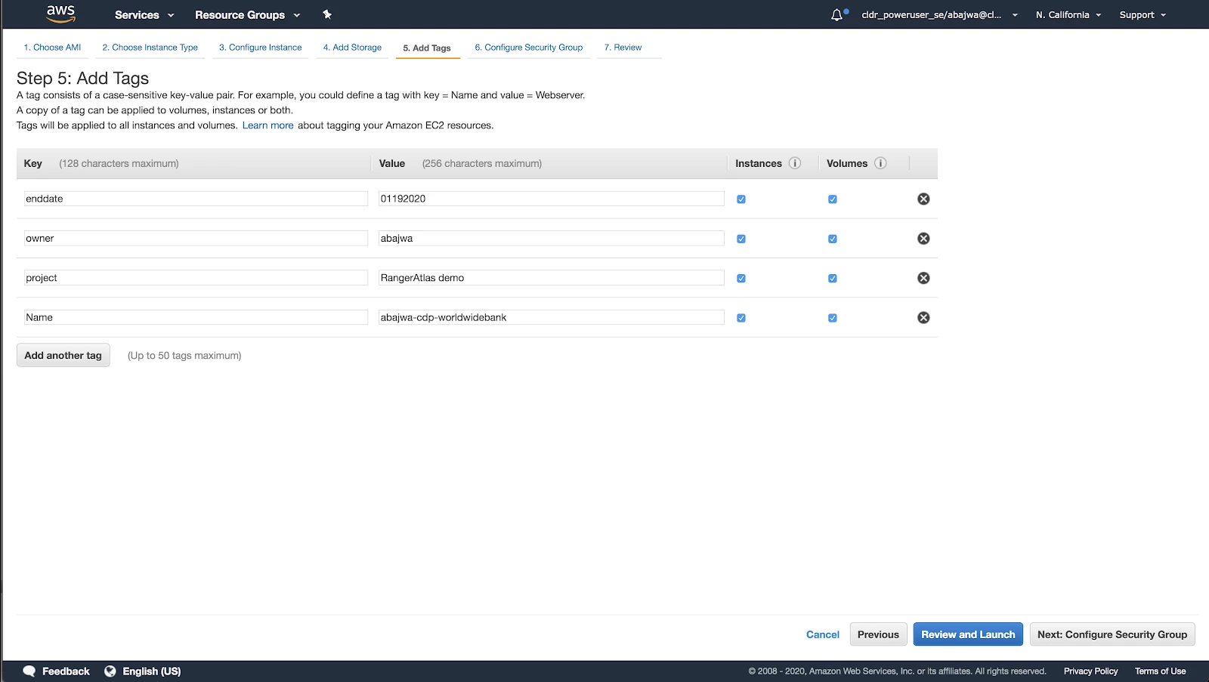Uncheck Instances for the enddate tag
This screenshot has height=682, width=1209.
(741, 199)
